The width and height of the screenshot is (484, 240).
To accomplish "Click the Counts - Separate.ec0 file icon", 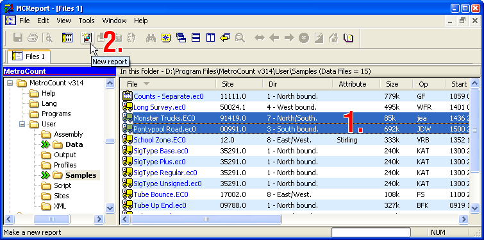I will (x=127, y=96).
